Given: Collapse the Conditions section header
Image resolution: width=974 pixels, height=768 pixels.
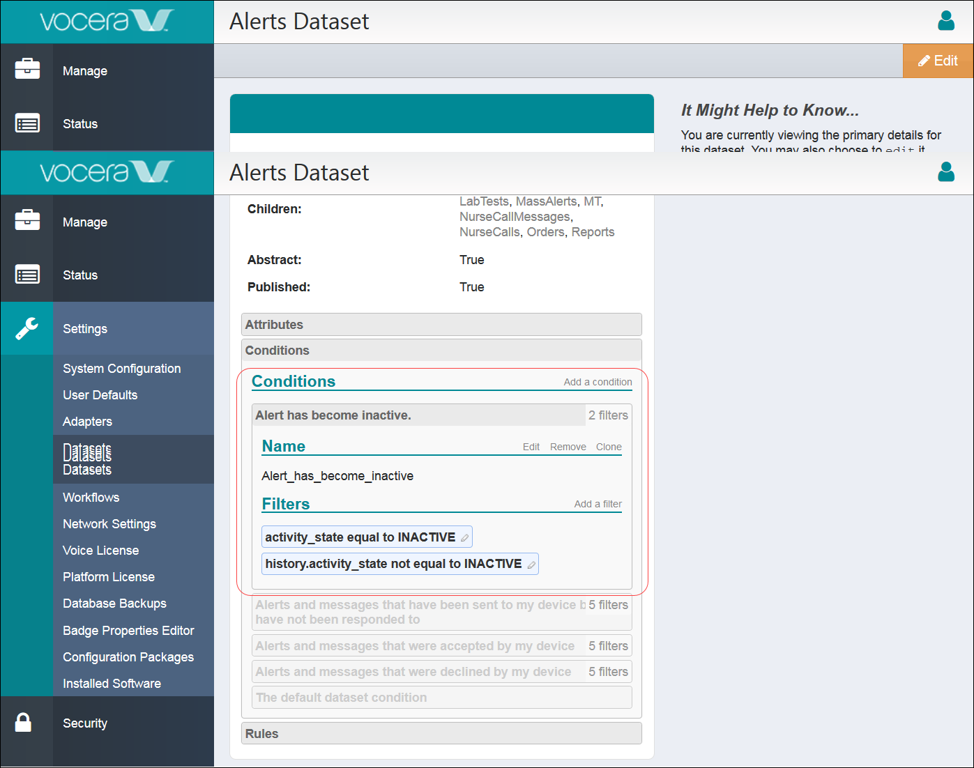Looking at the screenshot, I should (x=441, y=351).
